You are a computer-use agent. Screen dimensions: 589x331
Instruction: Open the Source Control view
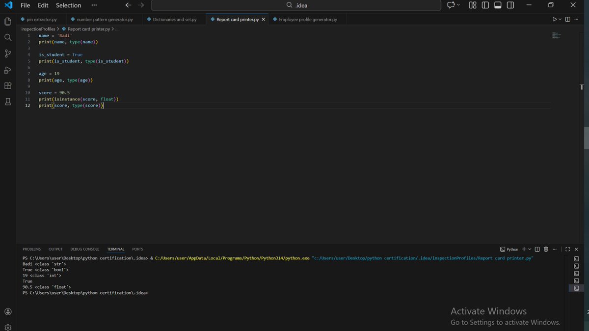click(x=8, y=54)
